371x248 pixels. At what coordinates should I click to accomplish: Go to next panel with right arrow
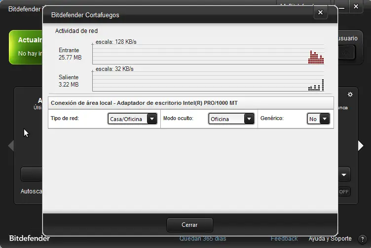click(x=361, y=146)
